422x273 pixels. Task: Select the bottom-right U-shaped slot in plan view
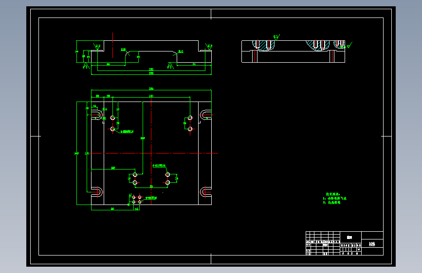(x=205, y=192)
